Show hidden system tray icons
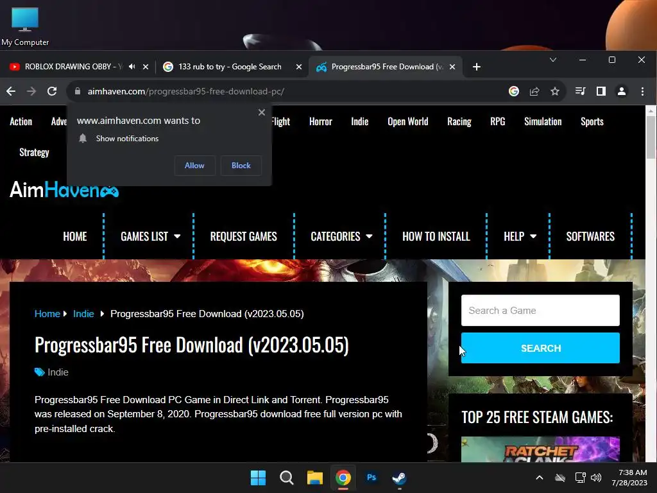Viewport: 657px width, 493px height. coord(540,478)
